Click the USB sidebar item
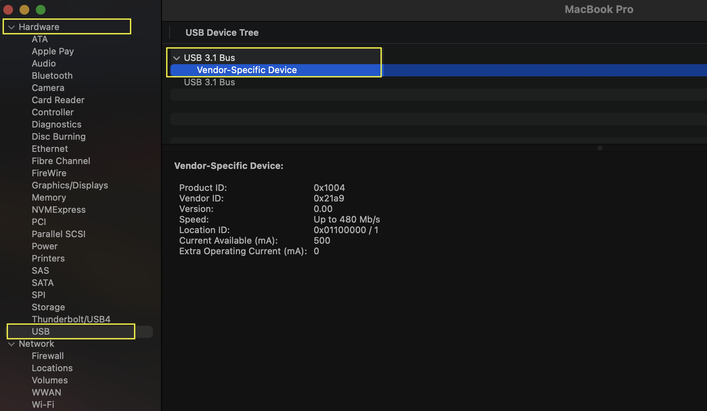The height and width of the screenshot is (411, 707). tap(41, 332)
